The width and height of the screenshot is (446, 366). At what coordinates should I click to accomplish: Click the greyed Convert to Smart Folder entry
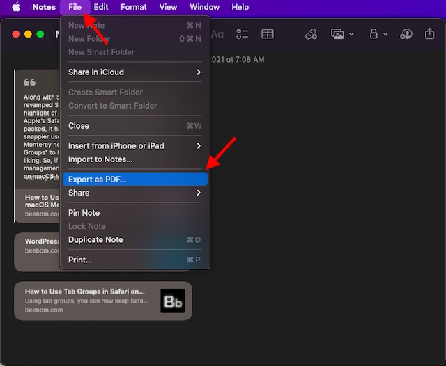[x=134, y=106]
